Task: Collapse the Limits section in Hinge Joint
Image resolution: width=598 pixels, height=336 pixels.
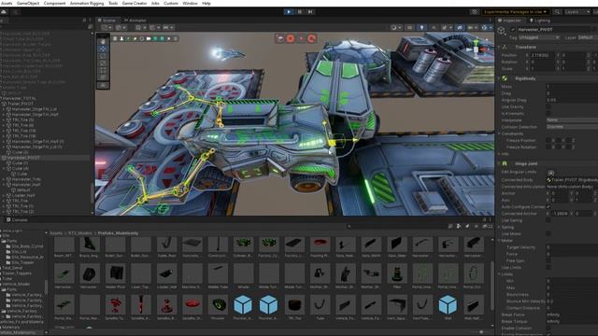Action: click(x=499, y=274)
